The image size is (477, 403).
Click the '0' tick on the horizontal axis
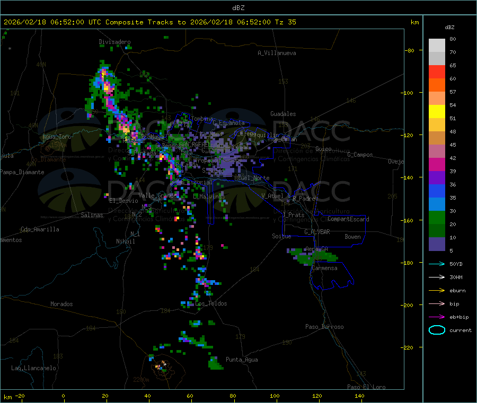pos(63,396)
